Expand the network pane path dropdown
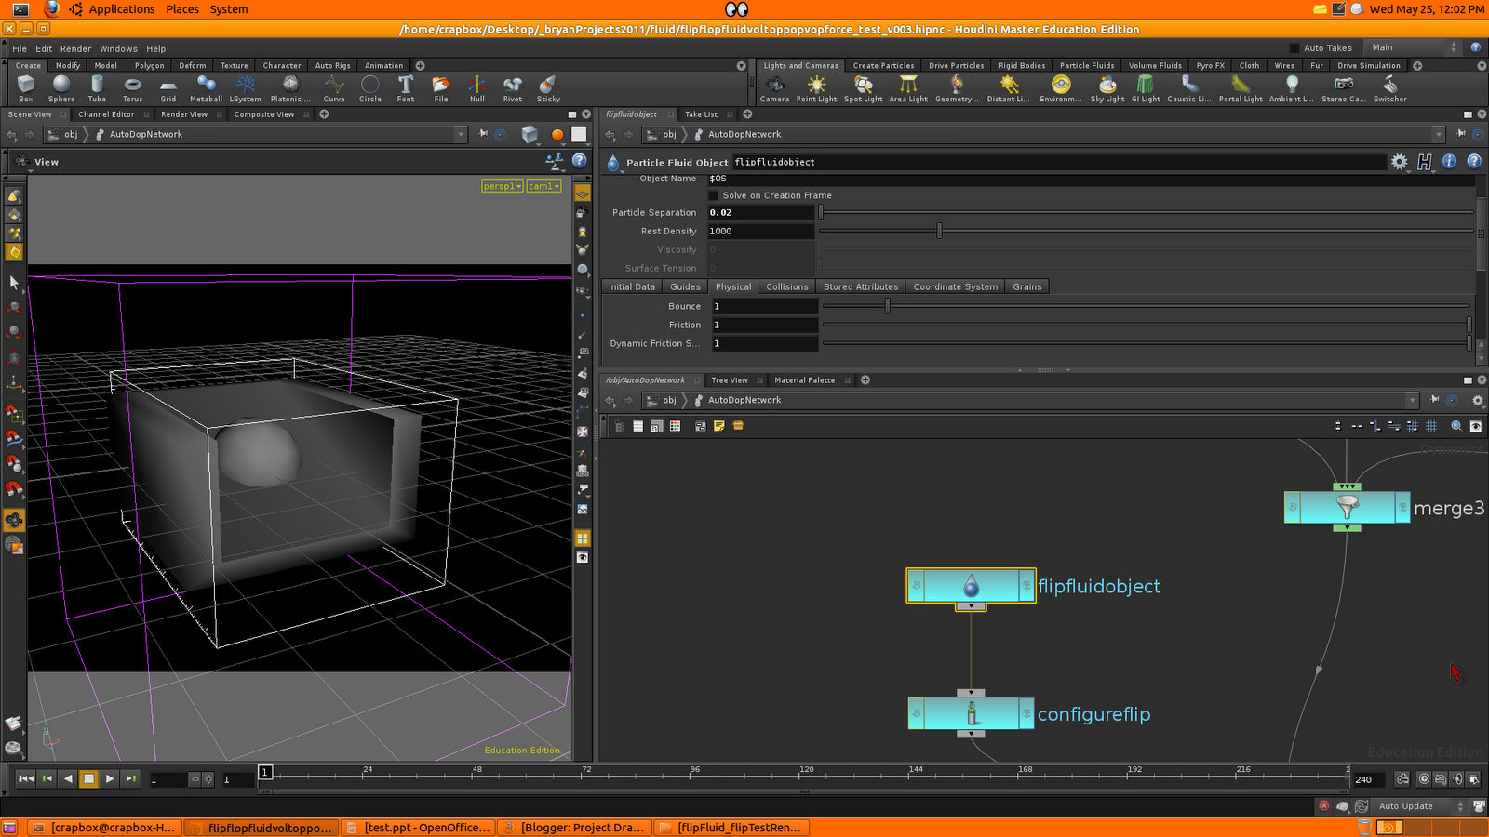Screen dimensions: 1489x837 tap(1412, 401)
